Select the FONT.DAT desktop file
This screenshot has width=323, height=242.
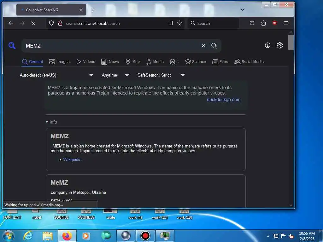pyautogui.click(x=12, y=214)
